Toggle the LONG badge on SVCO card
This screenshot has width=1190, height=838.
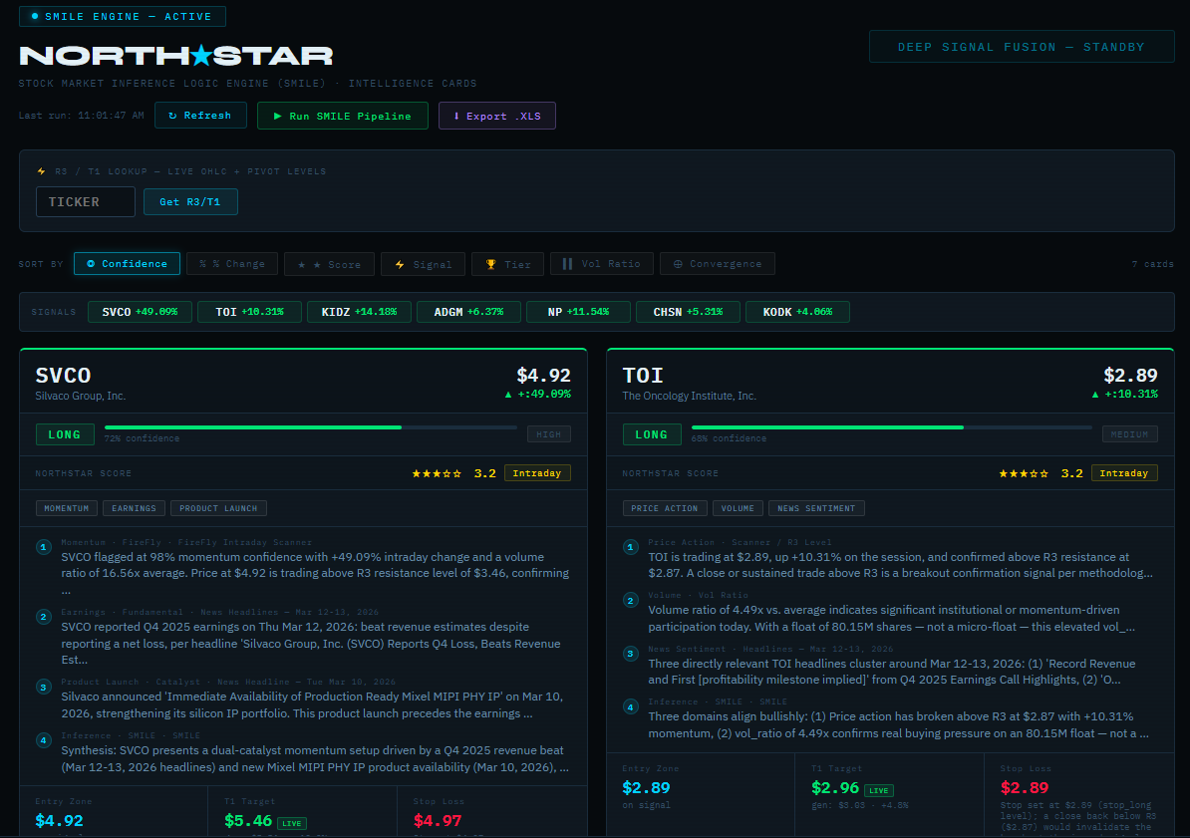65,434
